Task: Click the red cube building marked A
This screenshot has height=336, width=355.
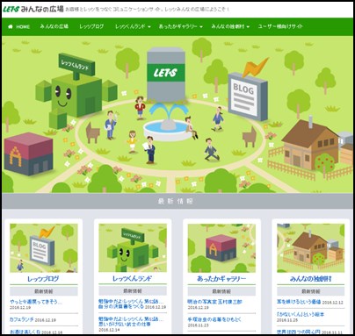Action: [x=28, y=154]
